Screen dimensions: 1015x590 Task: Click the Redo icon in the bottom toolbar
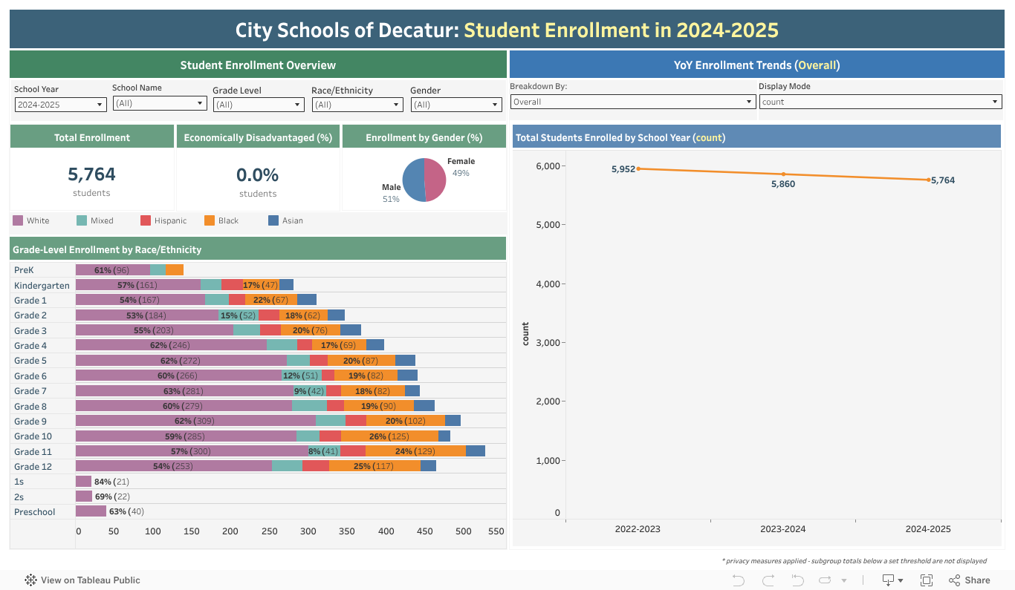(x=767, y=580)
